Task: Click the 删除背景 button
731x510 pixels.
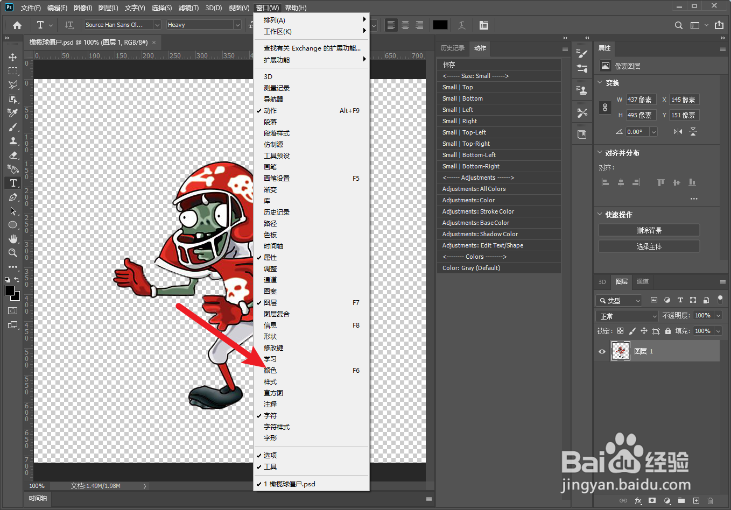Action: coord(649,230)
